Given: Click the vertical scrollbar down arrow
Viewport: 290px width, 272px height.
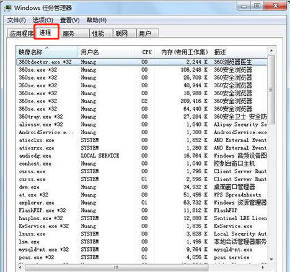Looking at the screenshot, I should click(x=271, y=259).
